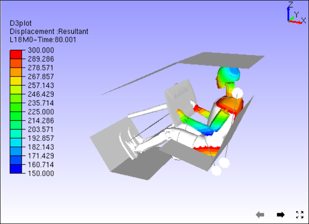The image size is (309, 224).
Task: Click the white sphere behind dummy's shoulder
Action: click(x=237, y=94)
